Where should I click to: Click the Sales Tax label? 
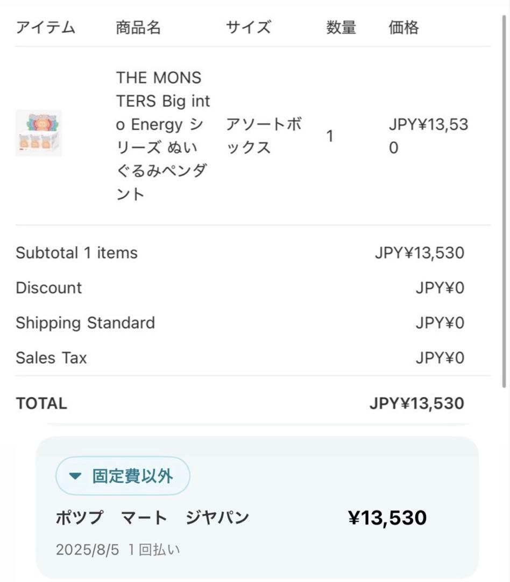pos(51,358)
